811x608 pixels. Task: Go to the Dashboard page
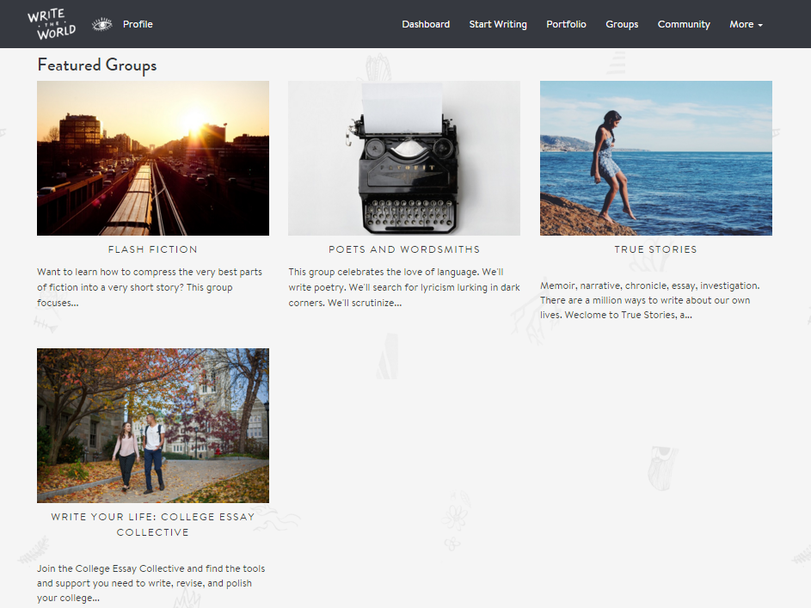(x=426, y=24)
